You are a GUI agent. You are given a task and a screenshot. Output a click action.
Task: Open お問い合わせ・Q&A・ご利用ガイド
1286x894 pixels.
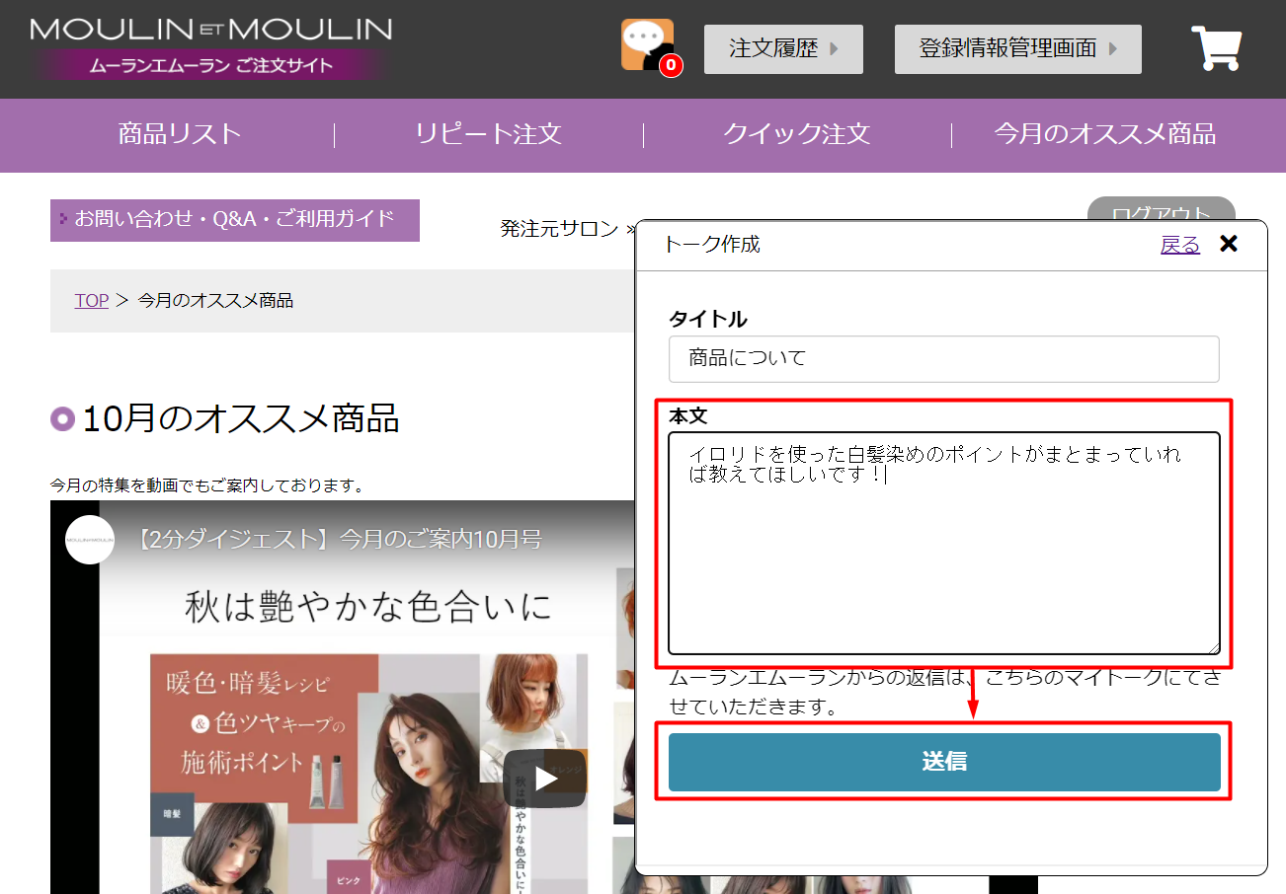point(235,219)
